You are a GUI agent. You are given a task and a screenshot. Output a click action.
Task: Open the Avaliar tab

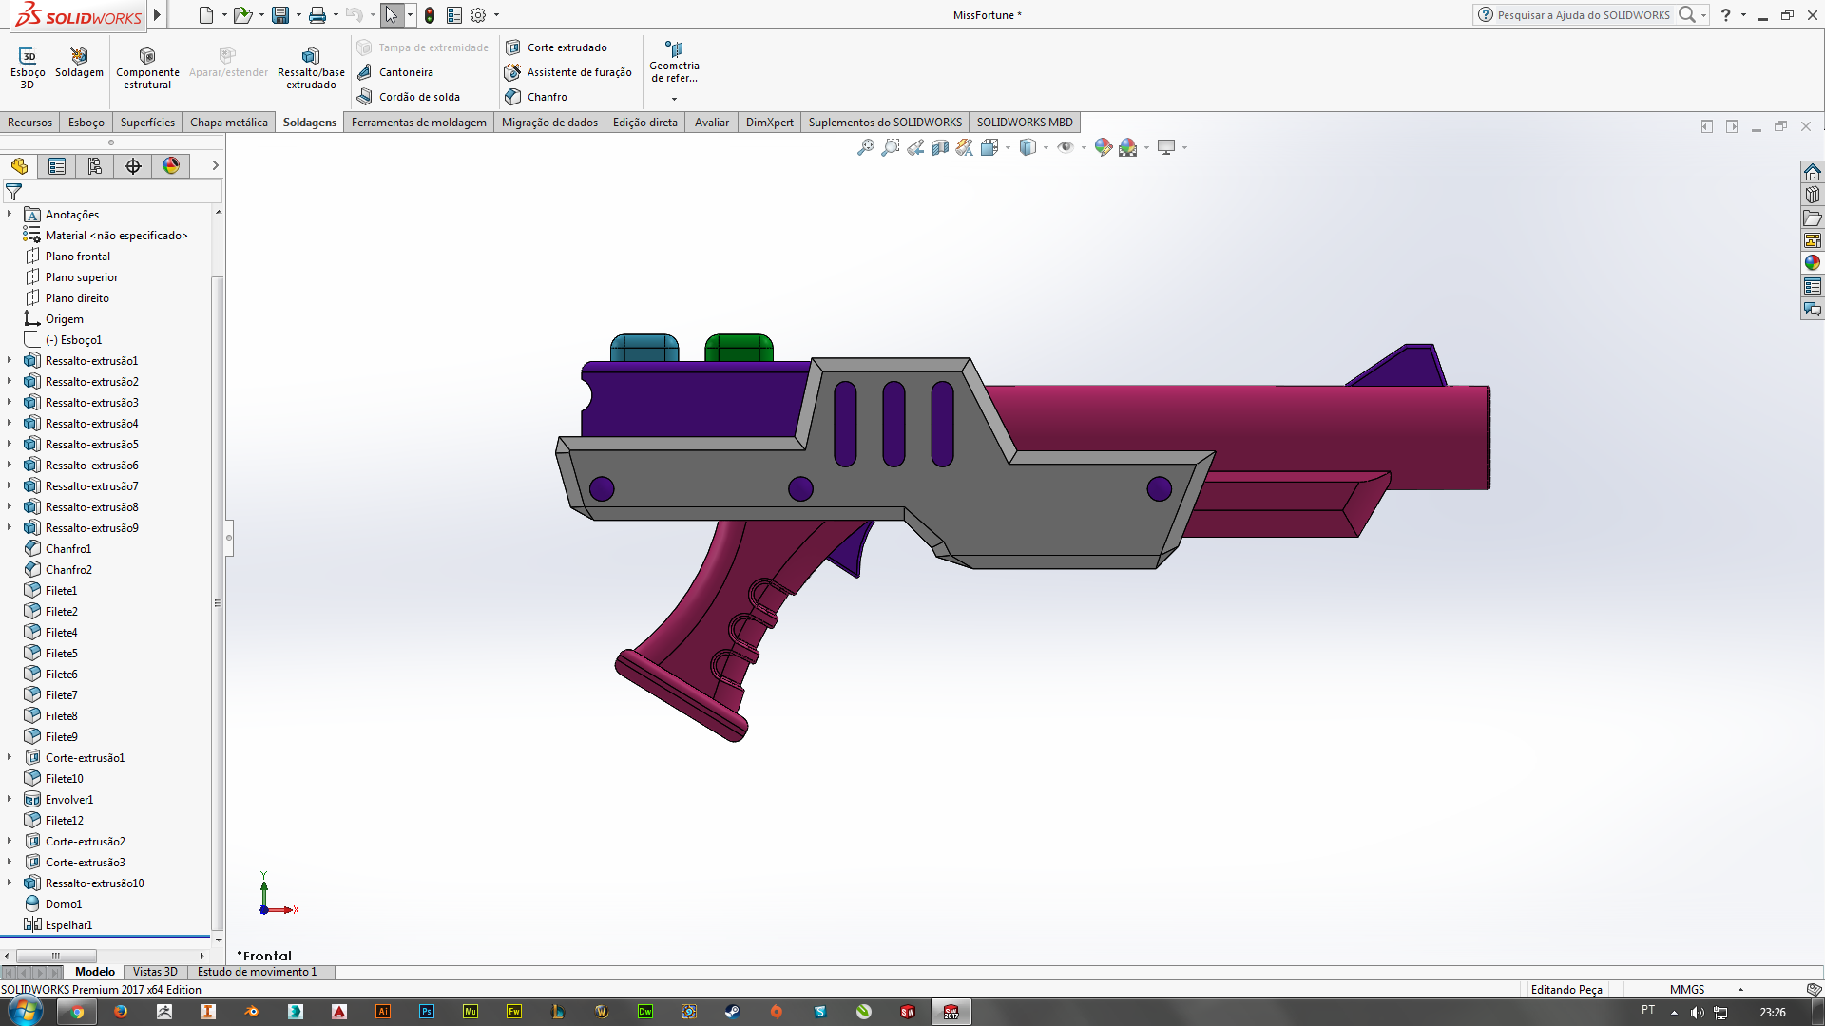pos(712,123)
